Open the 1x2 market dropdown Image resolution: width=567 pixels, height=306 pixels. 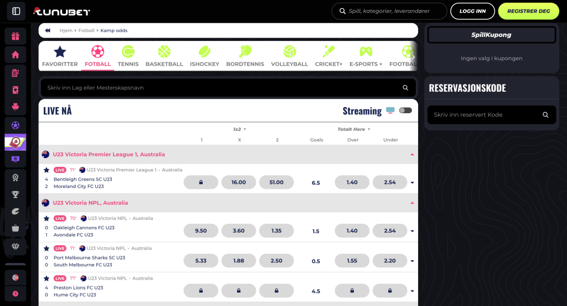coord(239,129)
